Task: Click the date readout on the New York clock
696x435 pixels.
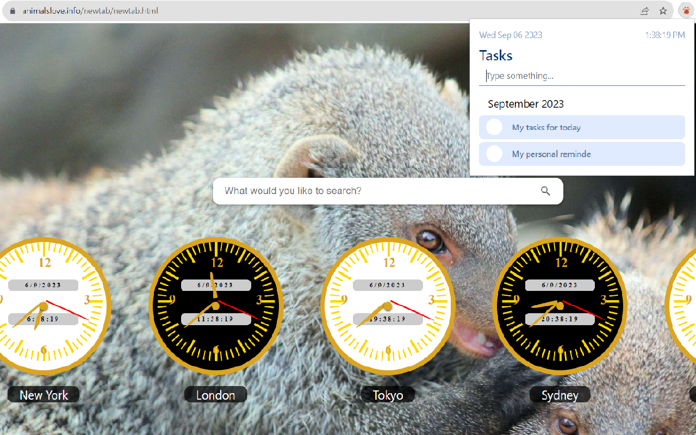Action: (x=44, y=285)
